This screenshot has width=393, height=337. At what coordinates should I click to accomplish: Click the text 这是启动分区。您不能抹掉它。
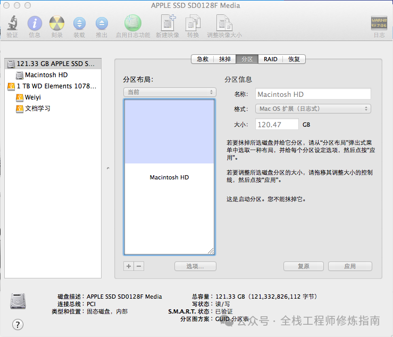(266, 199)
